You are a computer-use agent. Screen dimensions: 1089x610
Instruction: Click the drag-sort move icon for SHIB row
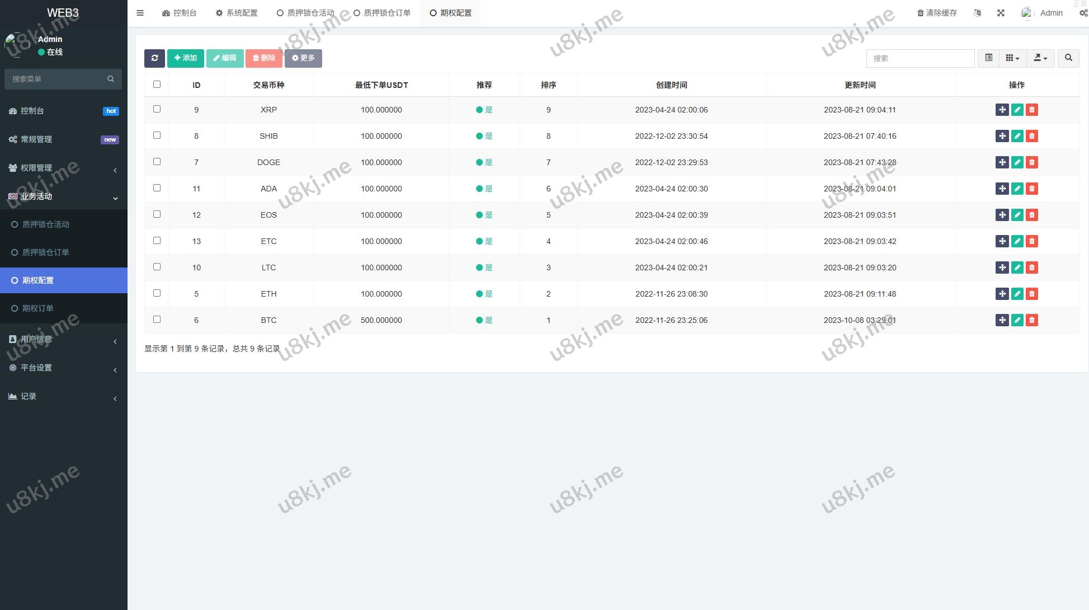(x=1002, y=136)
